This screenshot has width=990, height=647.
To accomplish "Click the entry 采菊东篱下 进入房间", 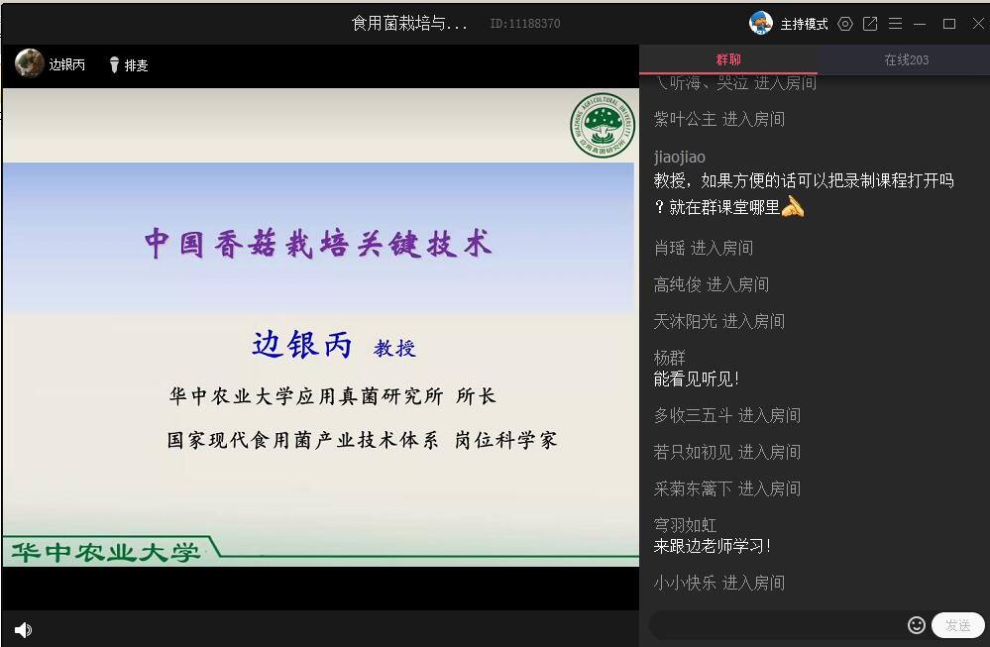I will click(727, 488).
